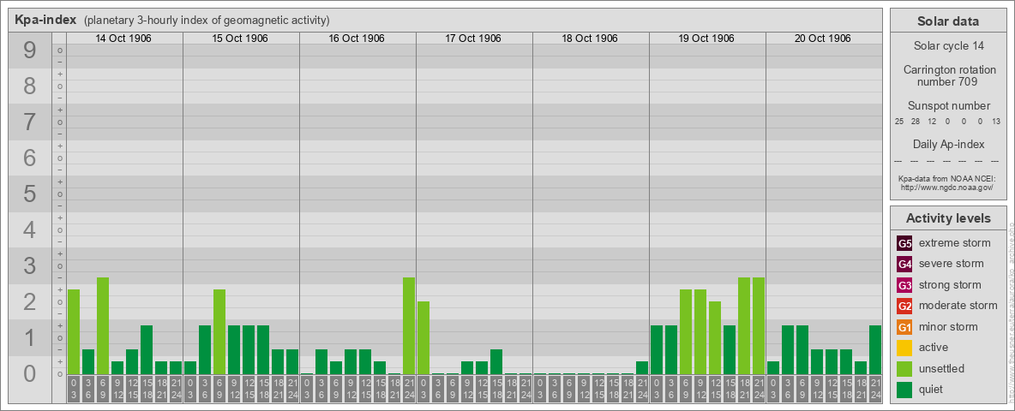The image size is (1015, 411).
Task: Click the light green unsettled swatch
Action: click(x=904, y=369)
